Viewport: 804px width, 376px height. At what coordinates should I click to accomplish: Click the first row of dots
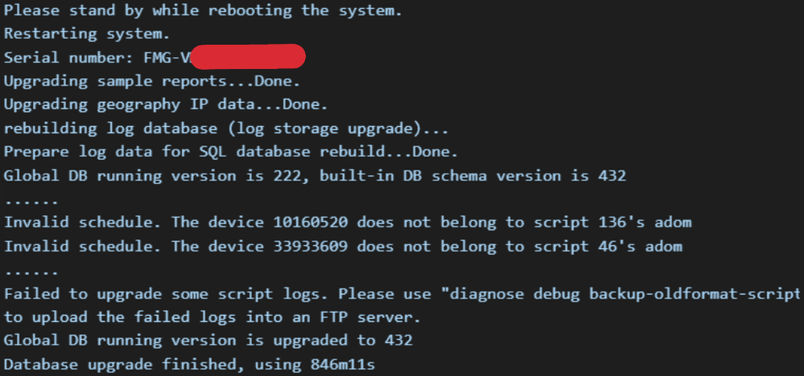[x=31, y=198]
